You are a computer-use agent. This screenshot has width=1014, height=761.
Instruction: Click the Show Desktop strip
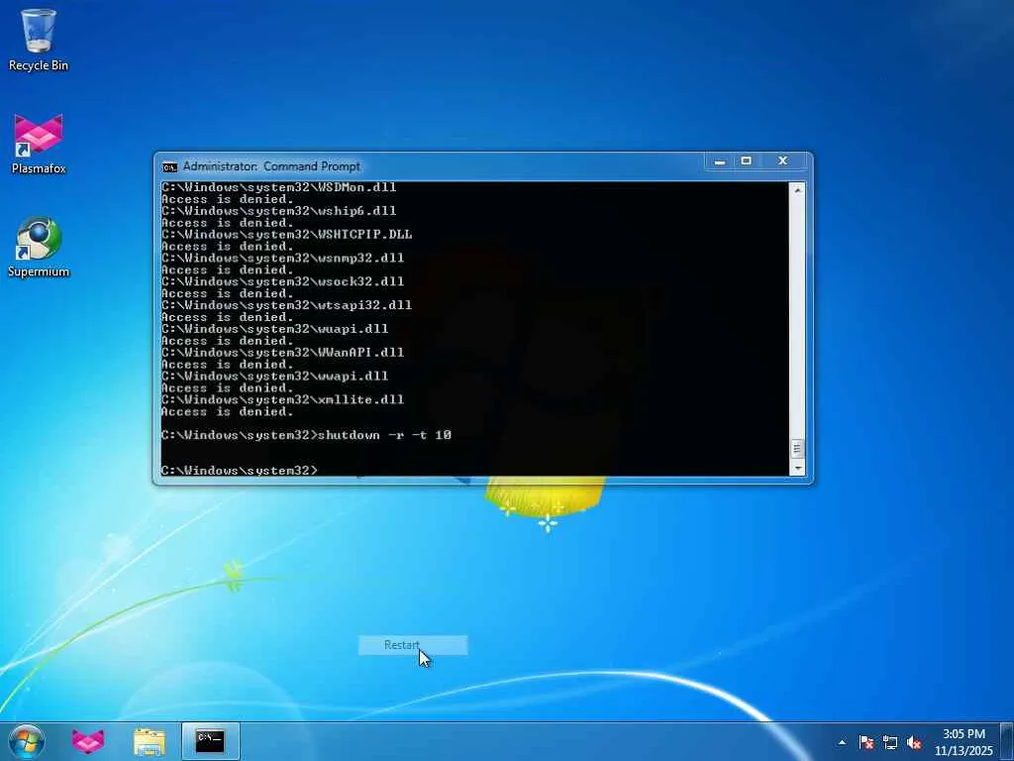pyautogui.click(x=1007, y=741)
